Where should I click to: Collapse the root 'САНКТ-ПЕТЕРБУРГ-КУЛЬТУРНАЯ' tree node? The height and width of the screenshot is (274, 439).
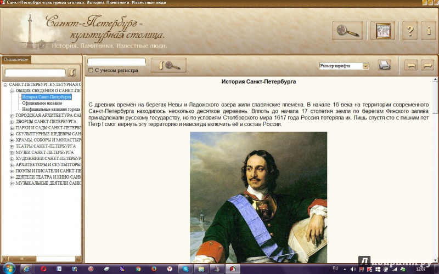tap(5, 85)
